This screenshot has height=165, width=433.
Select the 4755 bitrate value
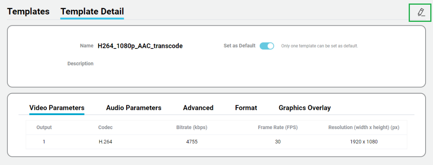click(x=192, y=142)
